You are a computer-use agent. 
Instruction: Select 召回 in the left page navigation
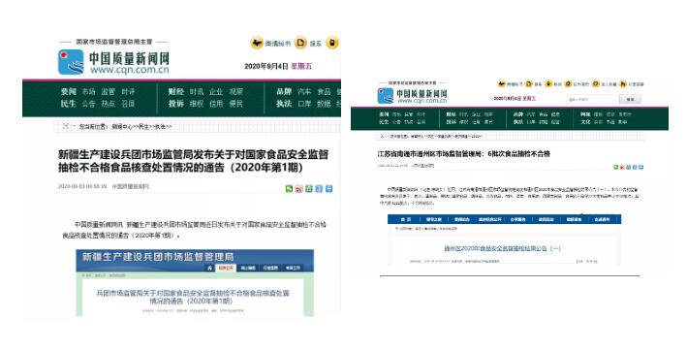(x=128, y=104)
